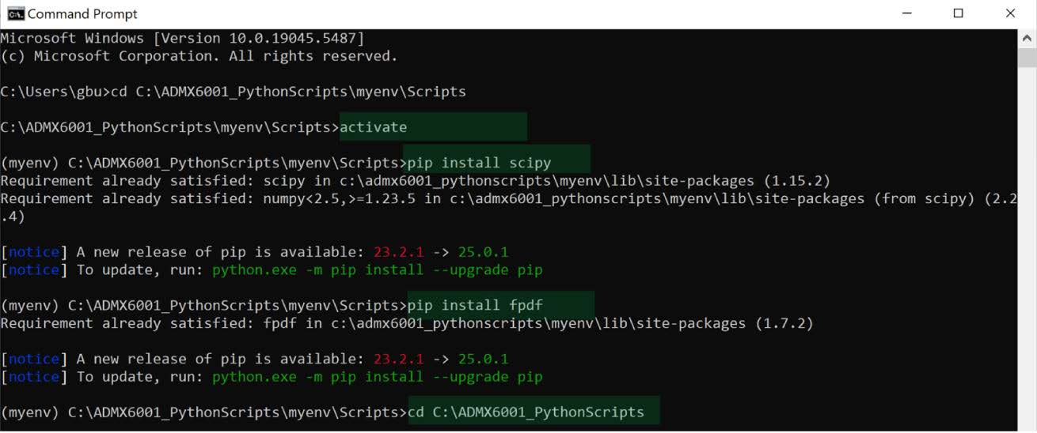Click the vertical scrollbar thumb
Image resolution: width=1037 pixels, height=433 pixels.
[1027, 58]
